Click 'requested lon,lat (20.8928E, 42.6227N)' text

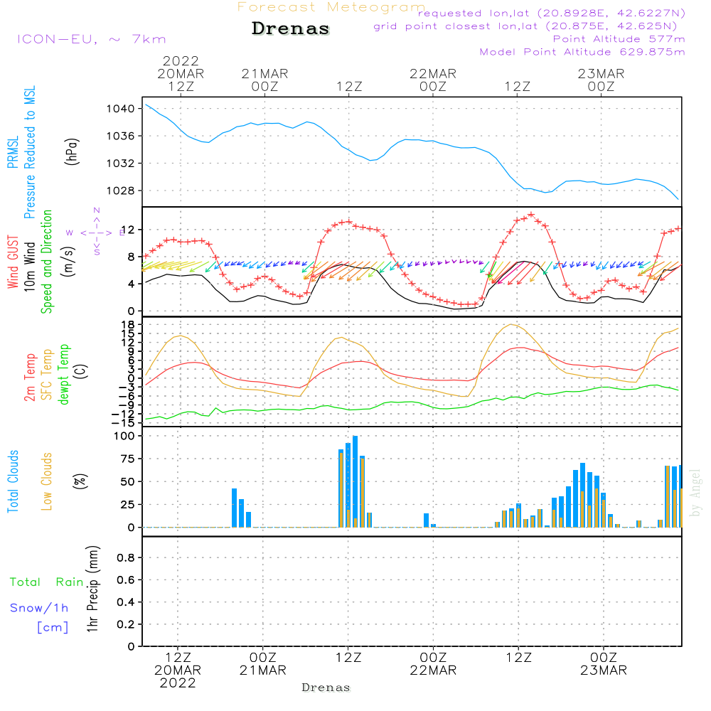[x=552, y=13]
